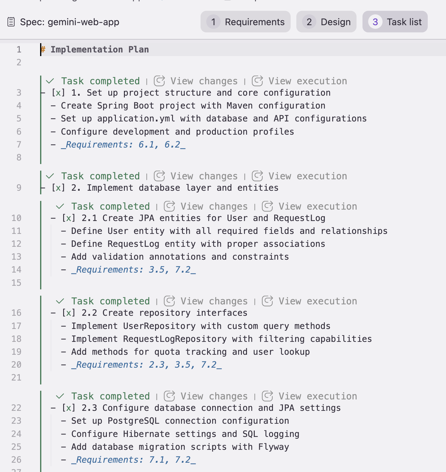Click the green checkmark above task 2.1
This screenshot has width=446, height=472.
[x=60, y=206]
